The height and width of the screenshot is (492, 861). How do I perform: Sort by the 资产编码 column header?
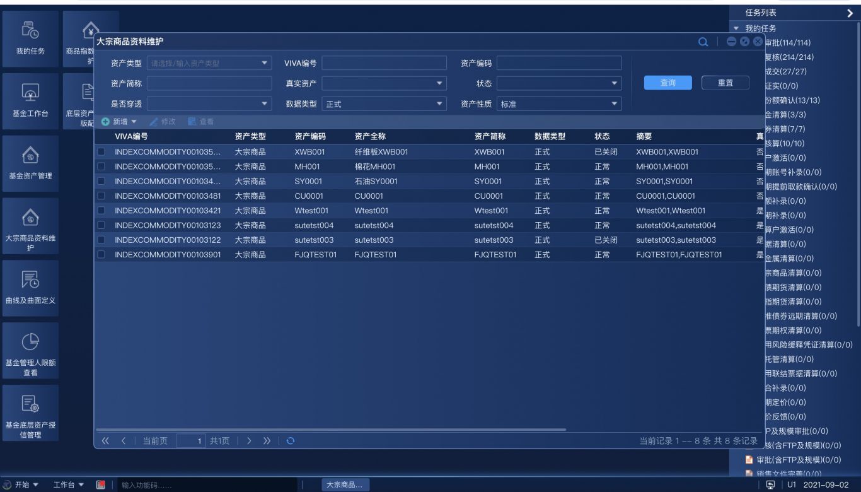tap(310, 136)
